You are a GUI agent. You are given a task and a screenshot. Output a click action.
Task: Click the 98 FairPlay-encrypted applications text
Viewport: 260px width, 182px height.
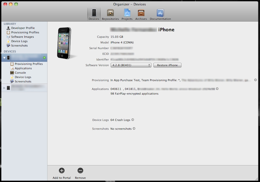(134, 93)
